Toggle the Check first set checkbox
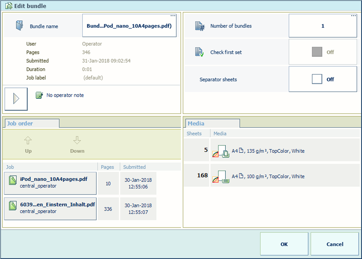This screenshot has height=259, width=362. 317,52
